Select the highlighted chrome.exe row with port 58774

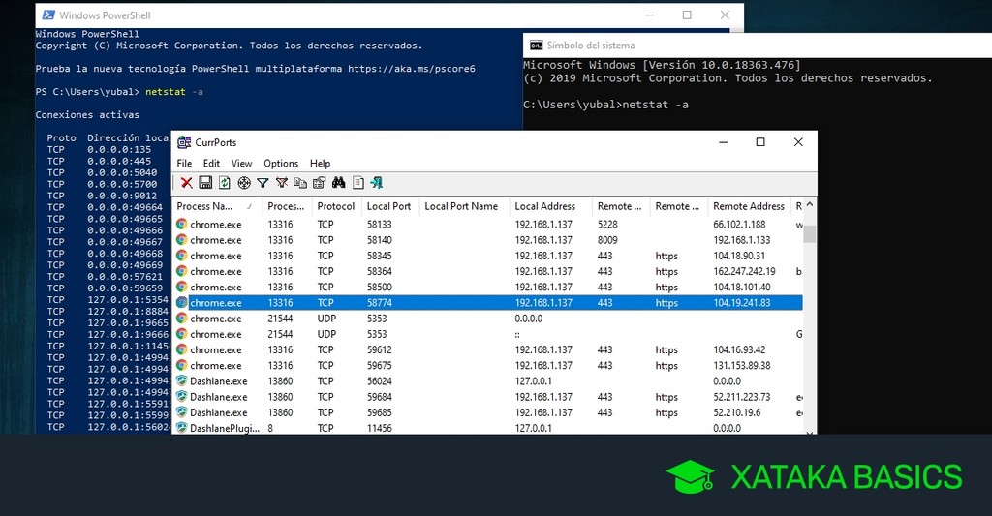click(x=488, y=303)
